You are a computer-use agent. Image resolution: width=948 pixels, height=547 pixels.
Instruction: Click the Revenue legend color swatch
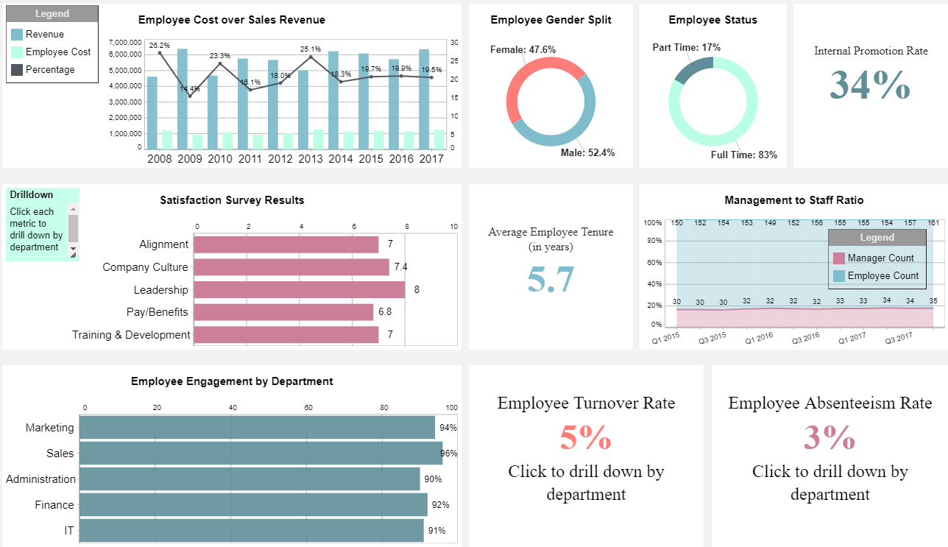point(17,35)
